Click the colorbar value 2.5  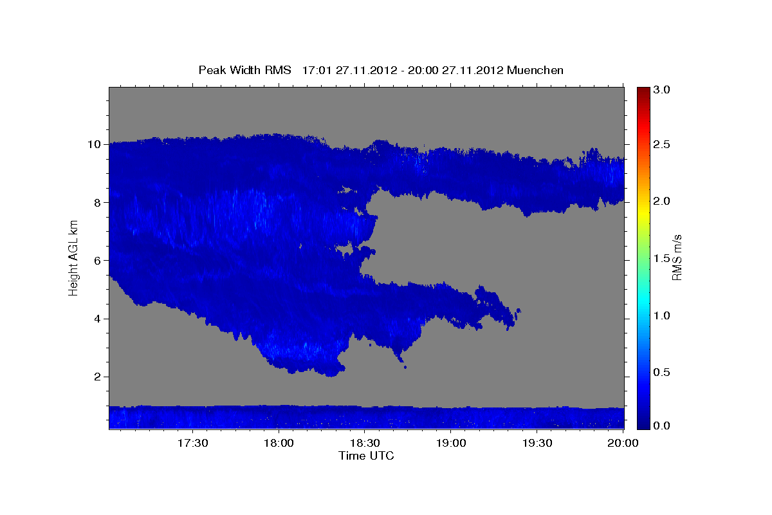tap(661, 144)
